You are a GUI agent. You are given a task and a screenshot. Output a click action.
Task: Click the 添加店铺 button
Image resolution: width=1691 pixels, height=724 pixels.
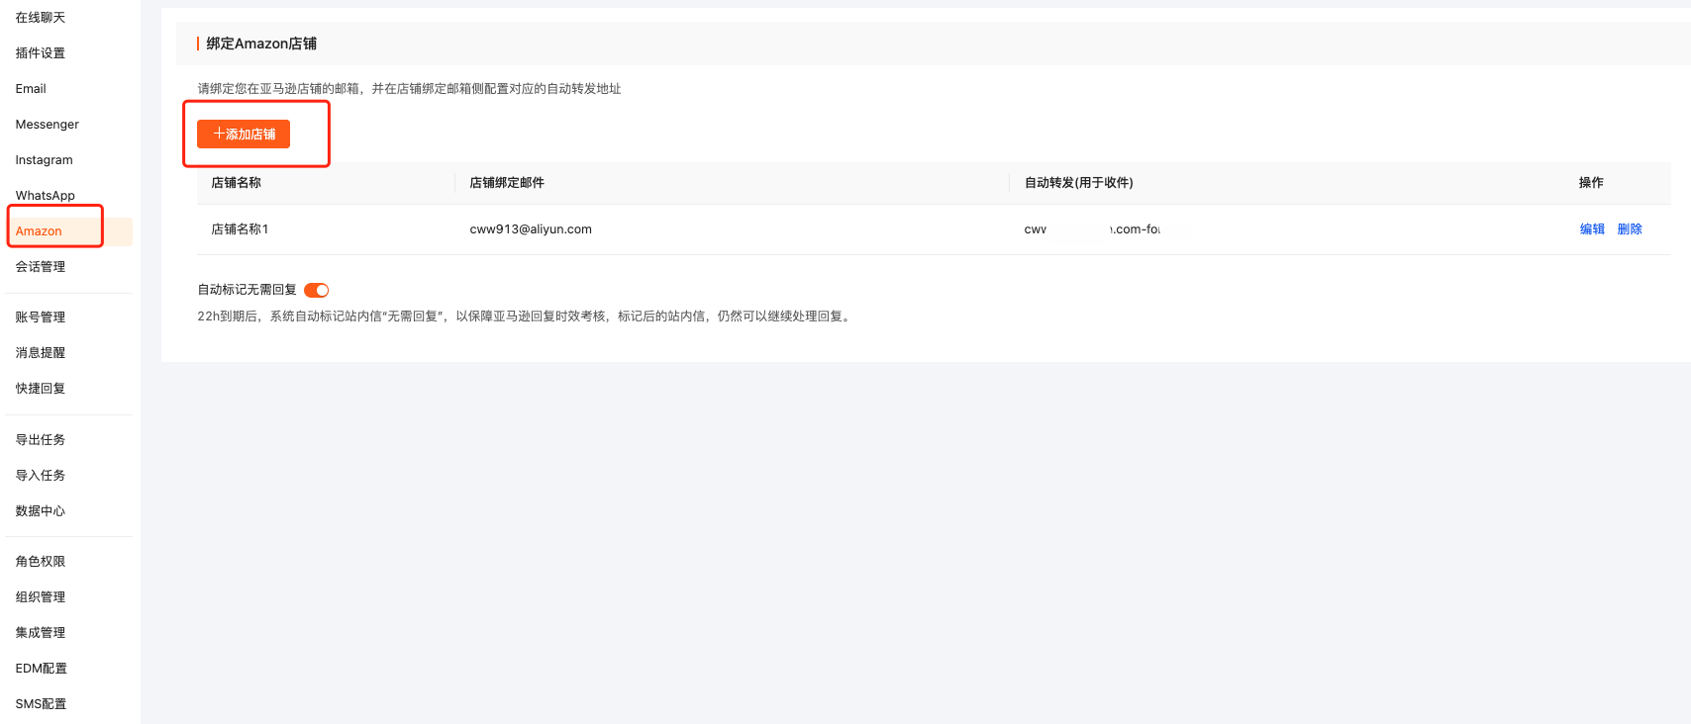[244, 135]
